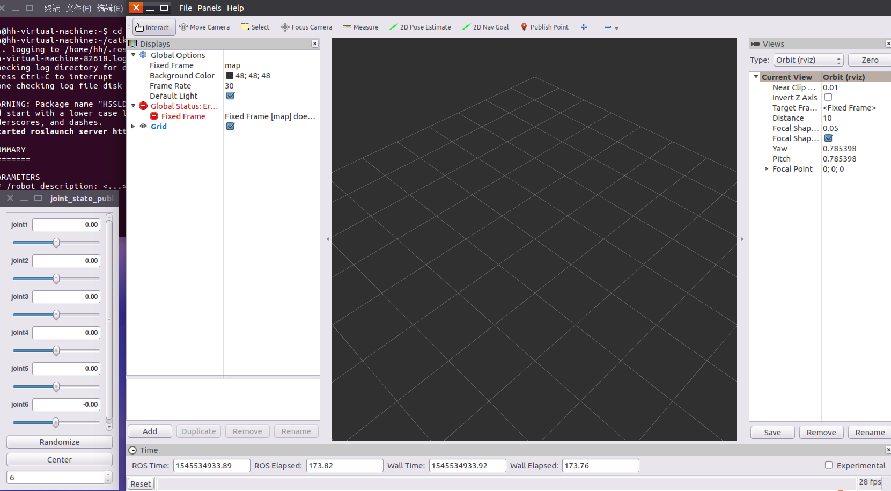
Task: Click the Randomize joints button
Action: (x=60, y=442)
